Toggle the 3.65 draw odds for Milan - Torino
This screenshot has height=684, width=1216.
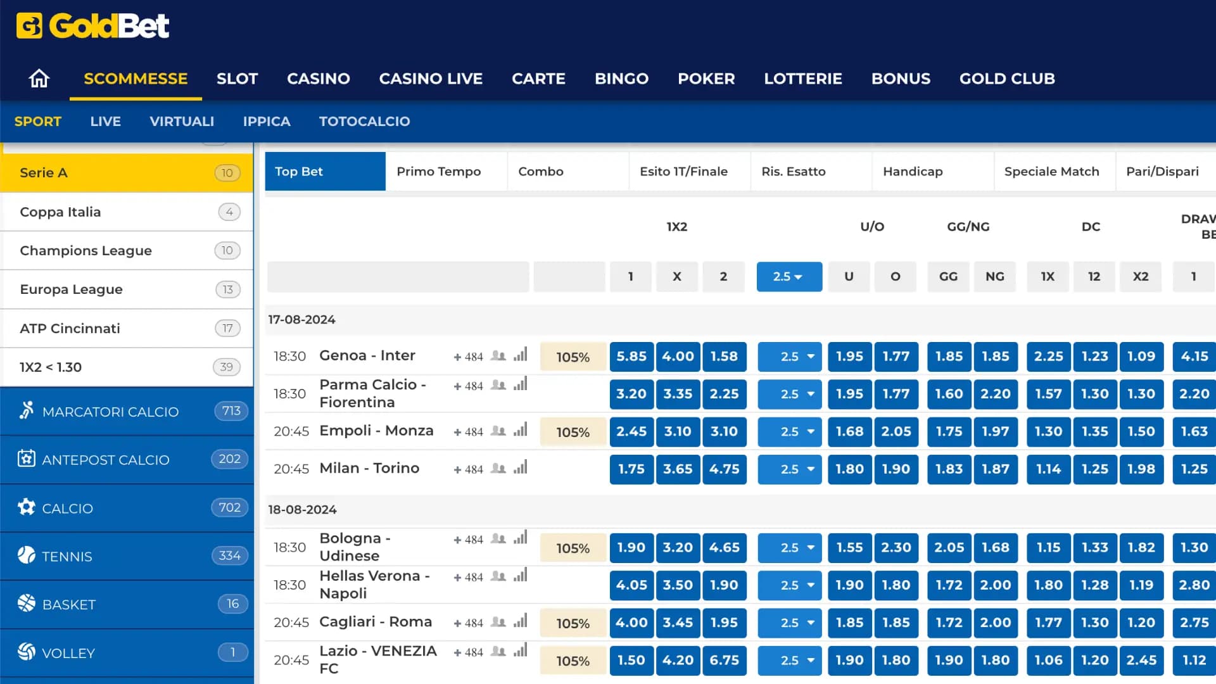pyautogui.click(x=677, y=469)
